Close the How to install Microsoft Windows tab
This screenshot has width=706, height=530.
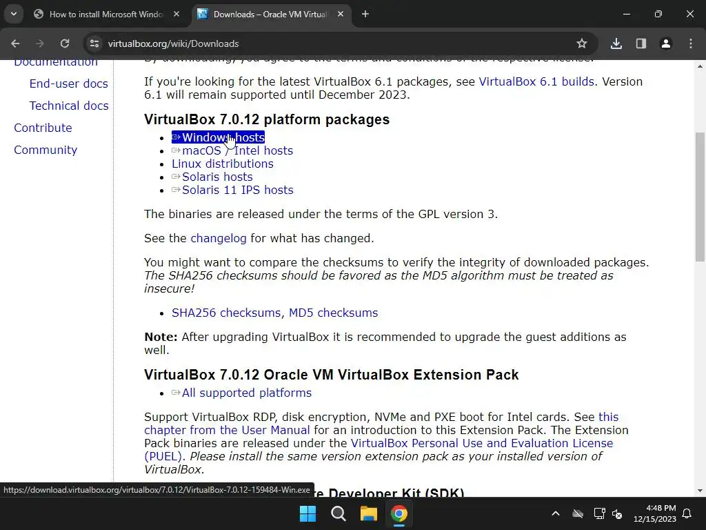click(176, 14)
